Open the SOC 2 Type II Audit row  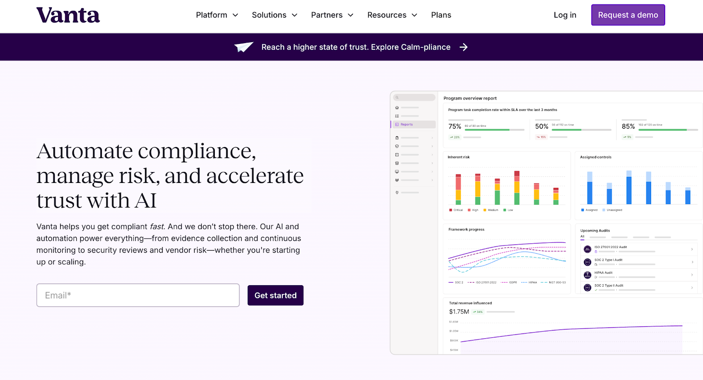click(x=639, y=288)
